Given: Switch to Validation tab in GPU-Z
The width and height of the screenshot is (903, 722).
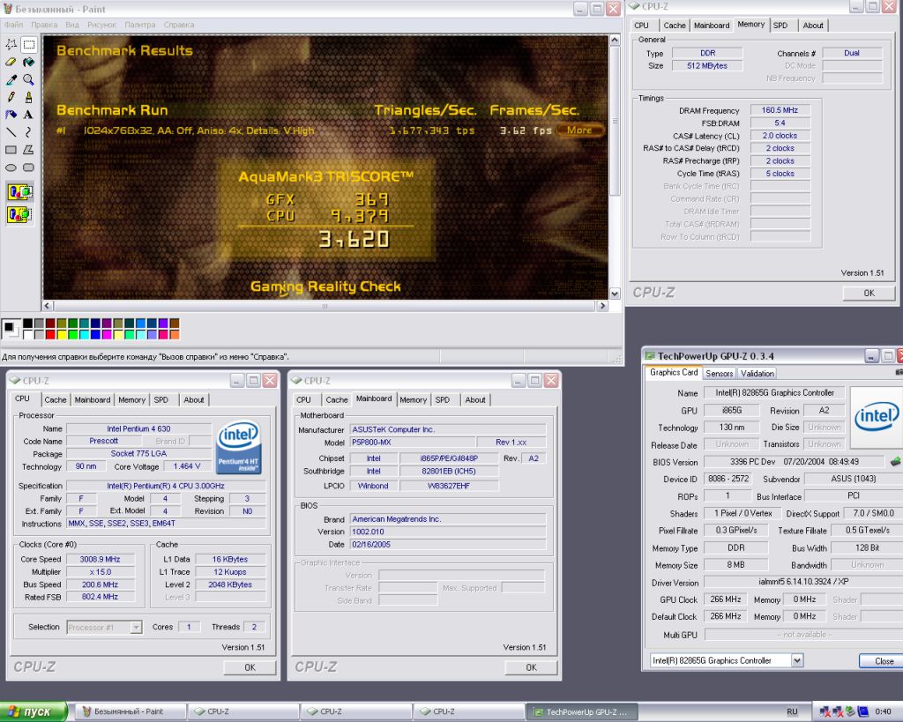Looking at the screenshot, I should (x=757, y=373).
